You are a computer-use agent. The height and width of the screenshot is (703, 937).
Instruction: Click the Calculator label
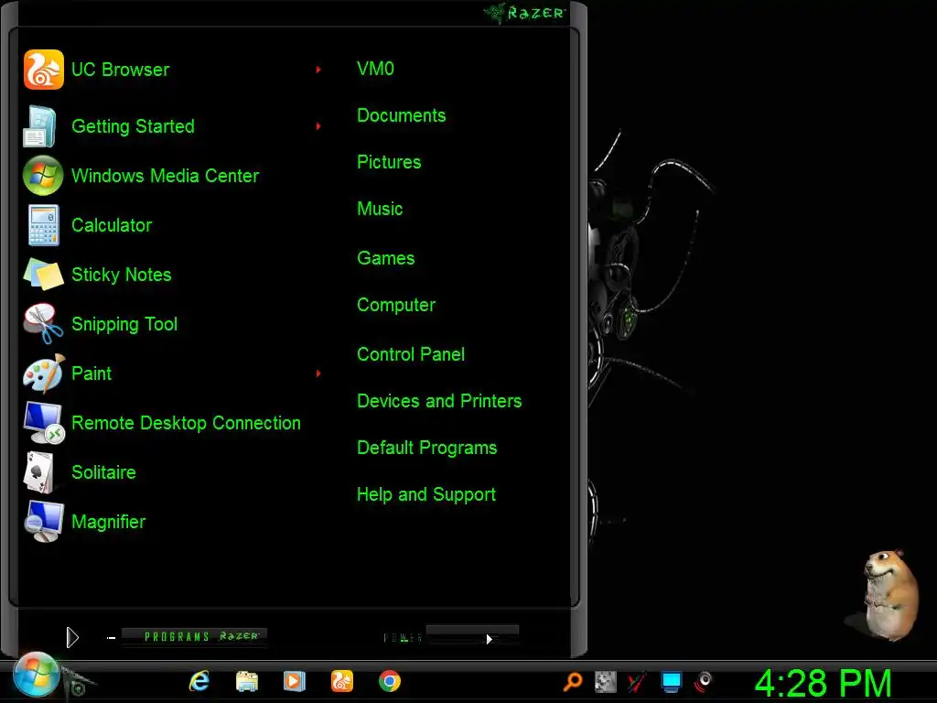click(111, 225)
